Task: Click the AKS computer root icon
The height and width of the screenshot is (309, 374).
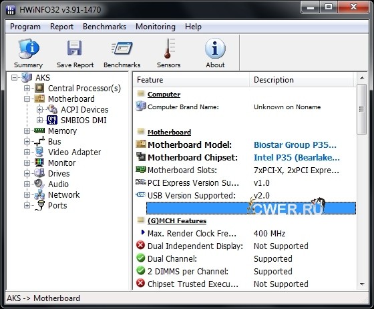Action: (27, 77)
